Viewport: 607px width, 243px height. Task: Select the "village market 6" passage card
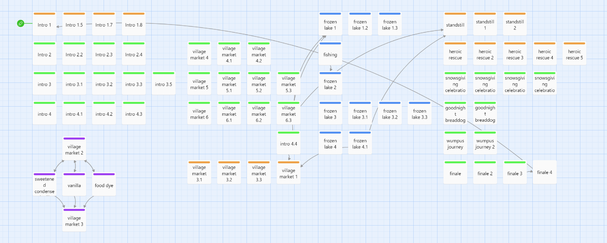(x=199, y=113)
